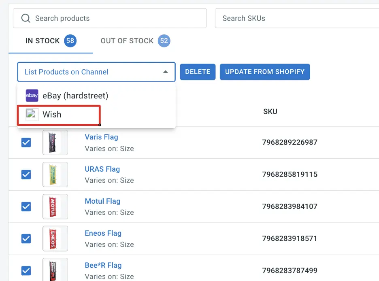Viewport: 379px width, 281px height.
Task: Click 'Varies on: Size' under Varis Flag
Action: (109, 148)
